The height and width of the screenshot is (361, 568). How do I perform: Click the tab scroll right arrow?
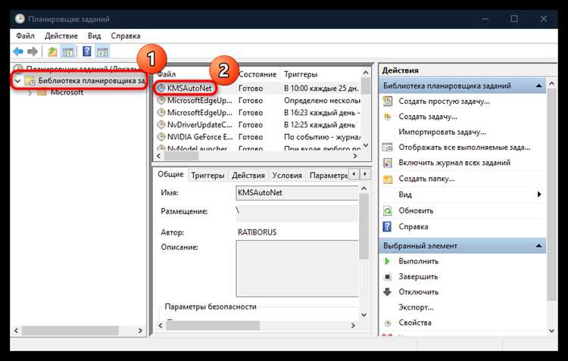click(x=365, y=174)
